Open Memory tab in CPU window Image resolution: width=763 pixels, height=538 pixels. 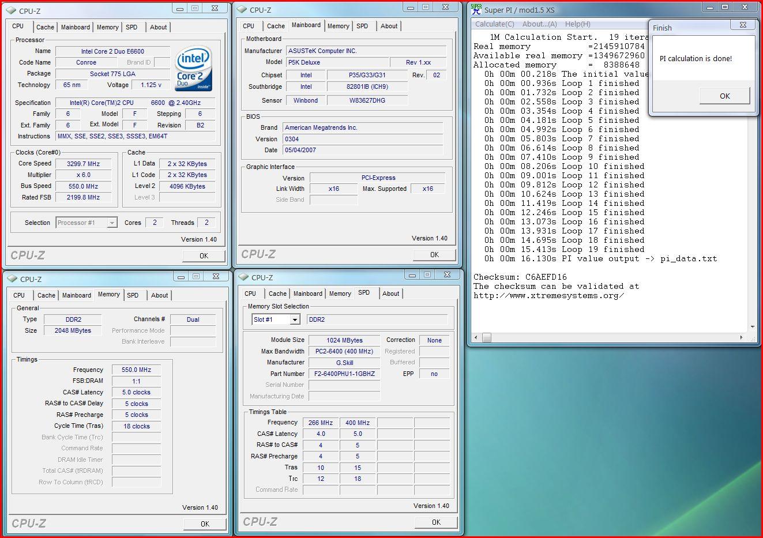[107, 27]
